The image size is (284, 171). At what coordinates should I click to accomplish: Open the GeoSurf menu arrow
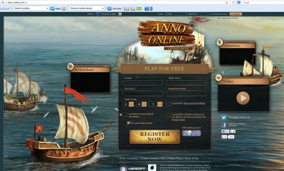11,9
